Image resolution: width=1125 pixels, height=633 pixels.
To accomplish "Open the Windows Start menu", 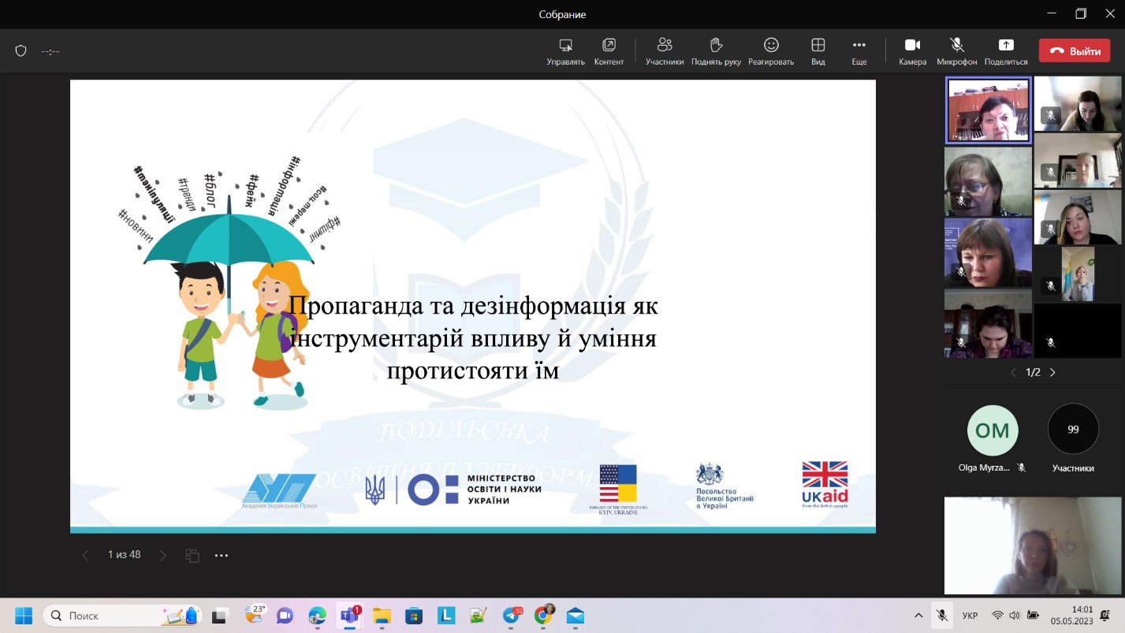I will pyautogui.click(x=24, y=616).
